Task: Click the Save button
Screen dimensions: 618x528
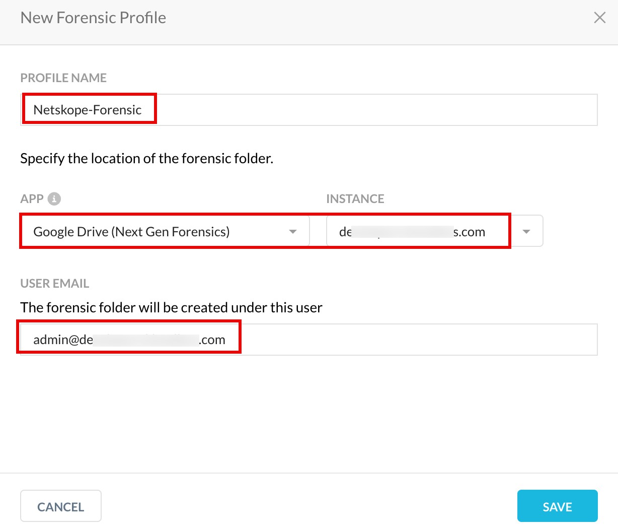Action: pos(557,506)
